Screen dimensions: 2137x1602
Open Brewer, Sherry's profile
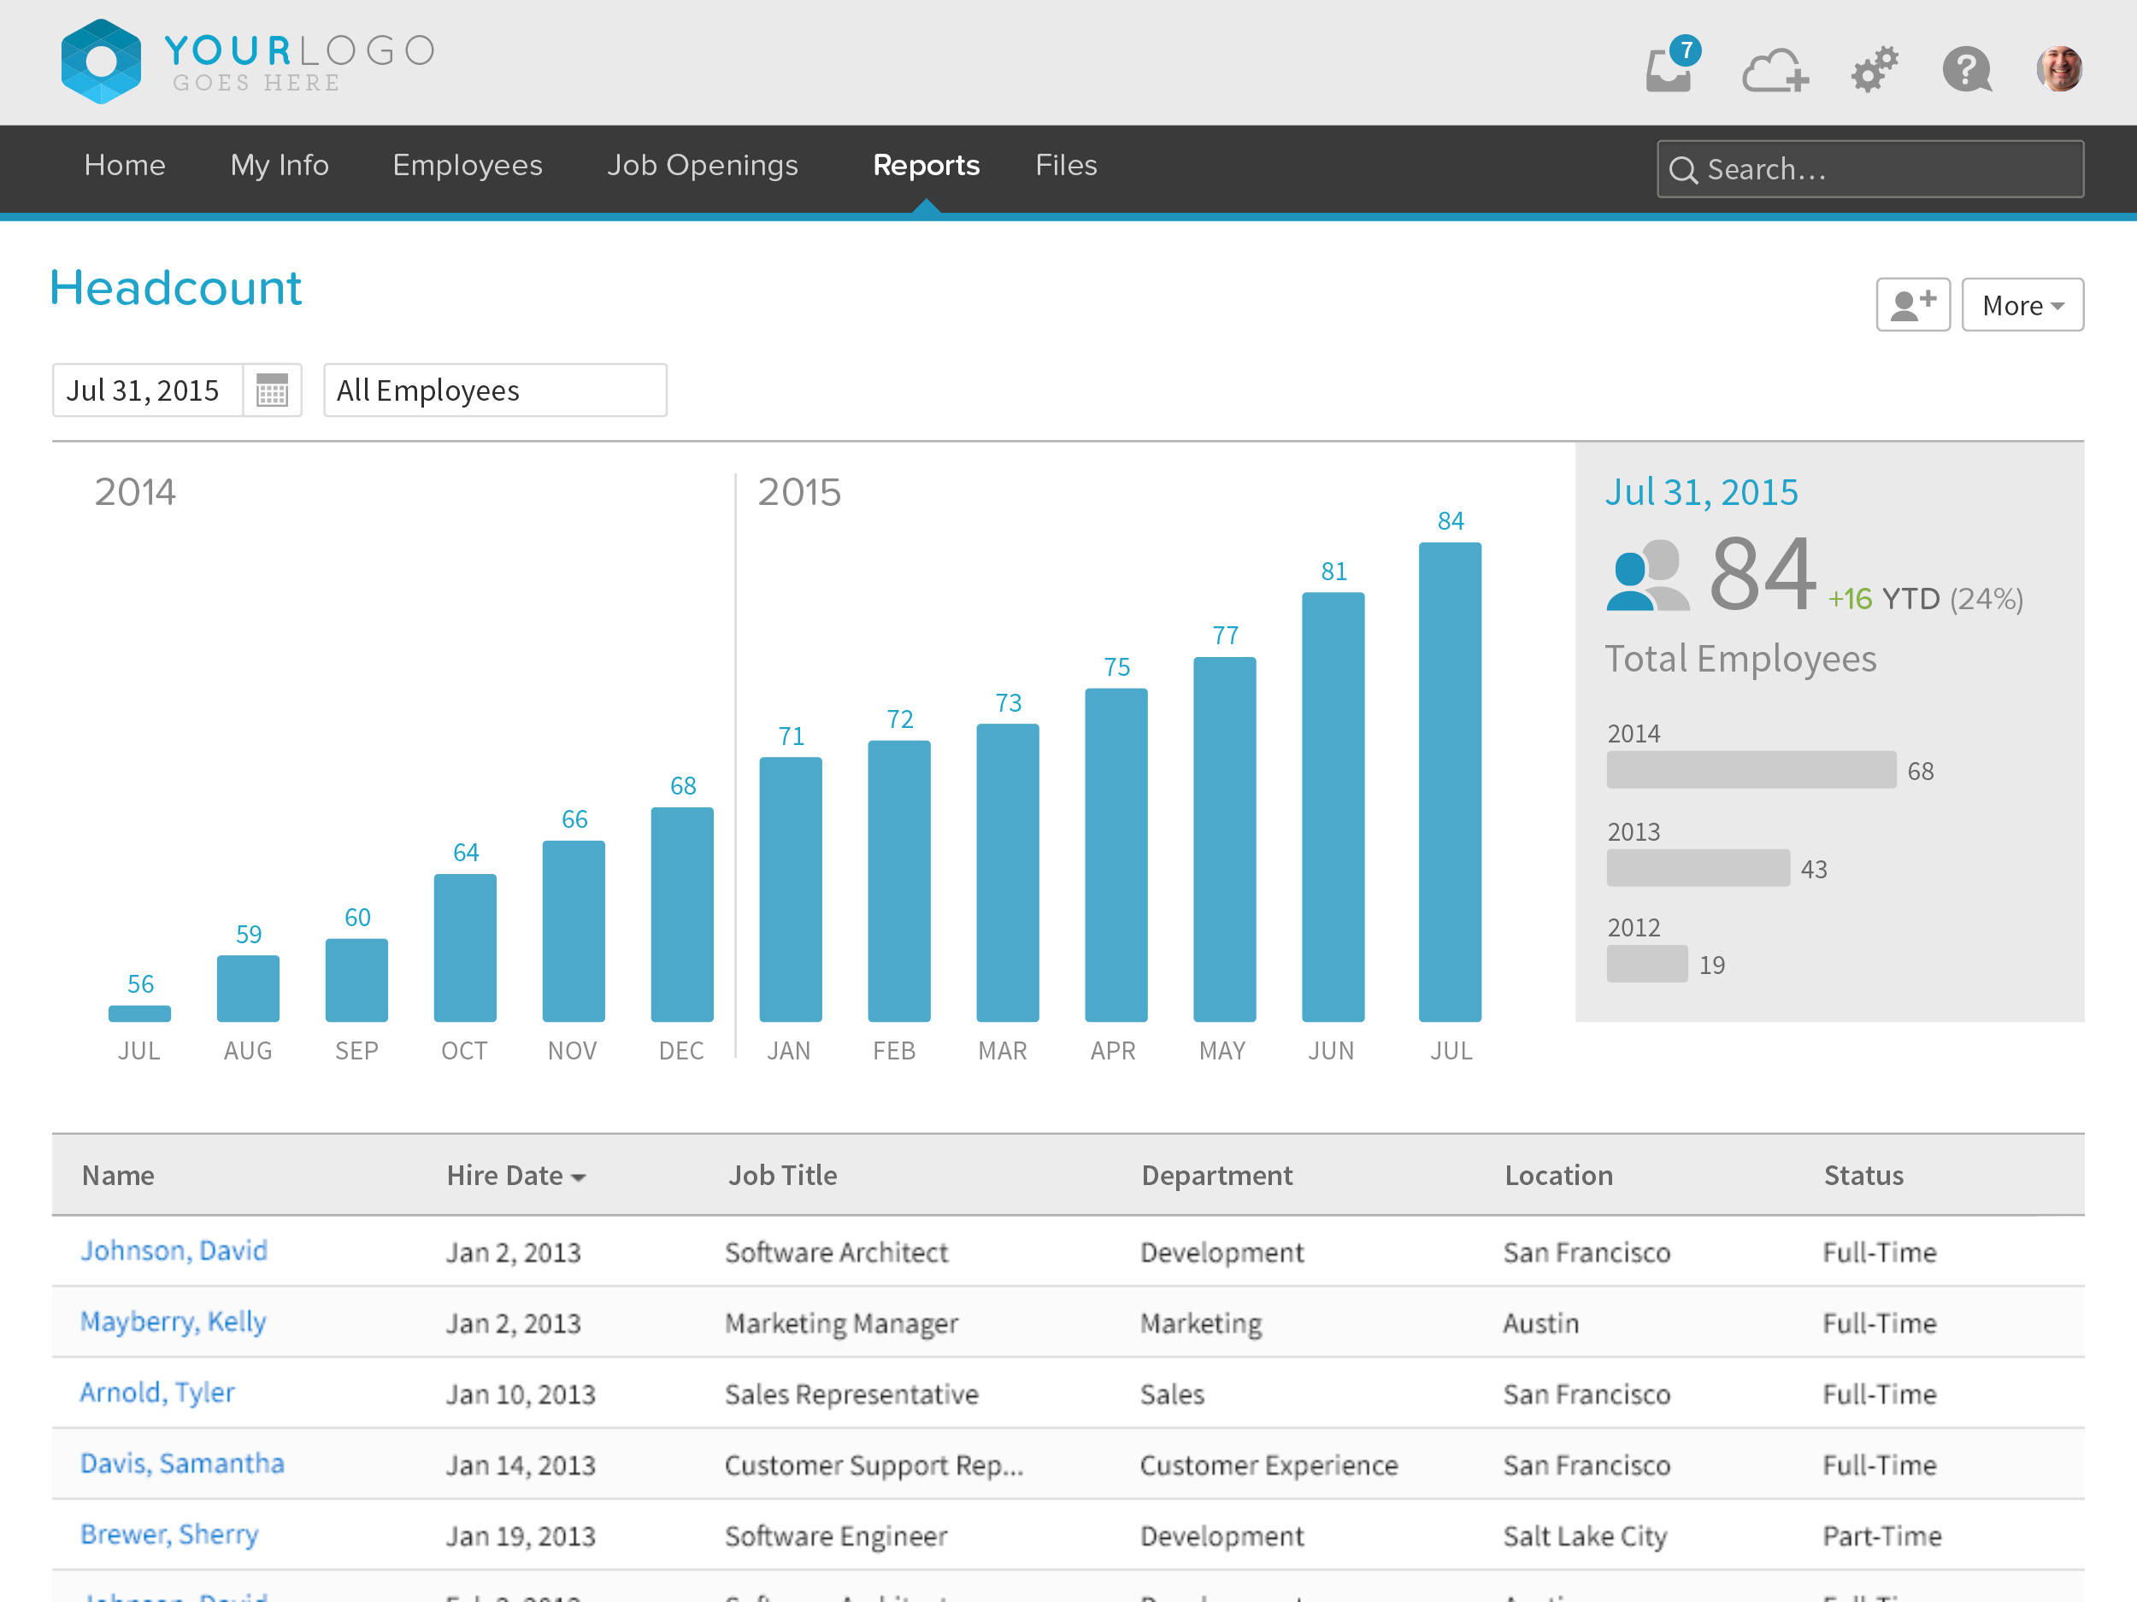point(169,1535)
